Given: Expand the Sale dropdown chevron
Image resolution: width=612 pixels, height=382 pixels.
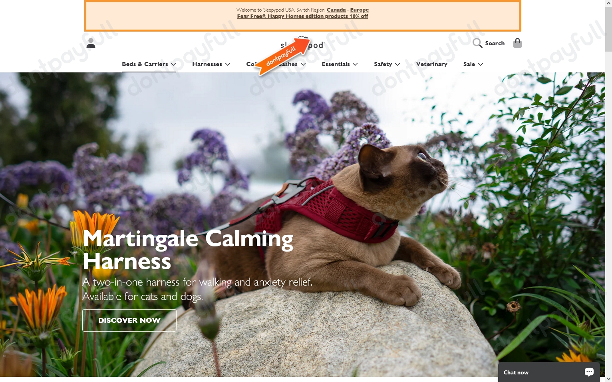Looking at the screenshot, I should 481,64.
